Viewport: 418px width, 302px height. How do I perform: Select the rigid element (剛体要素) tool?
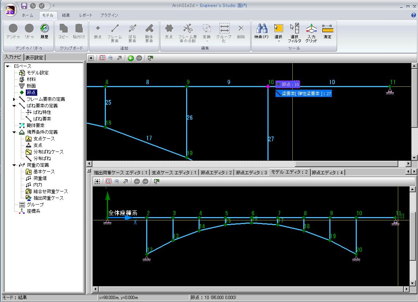tap(149, 33)
